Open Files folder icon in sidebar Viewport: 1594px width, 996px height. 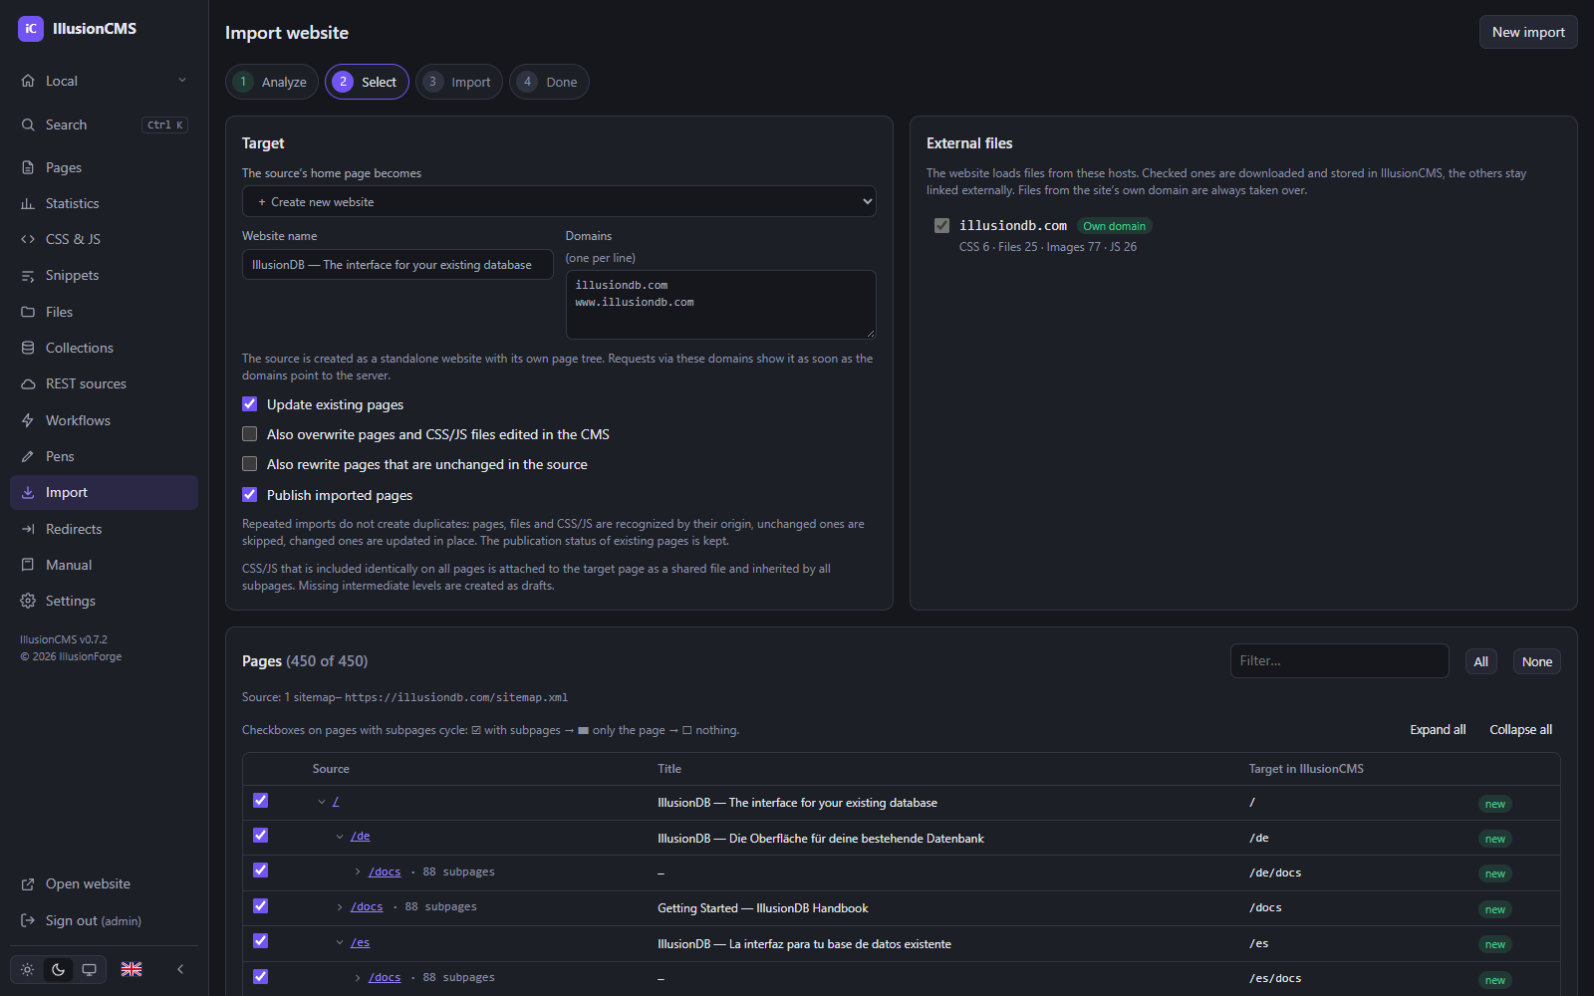tap(28, 312)
